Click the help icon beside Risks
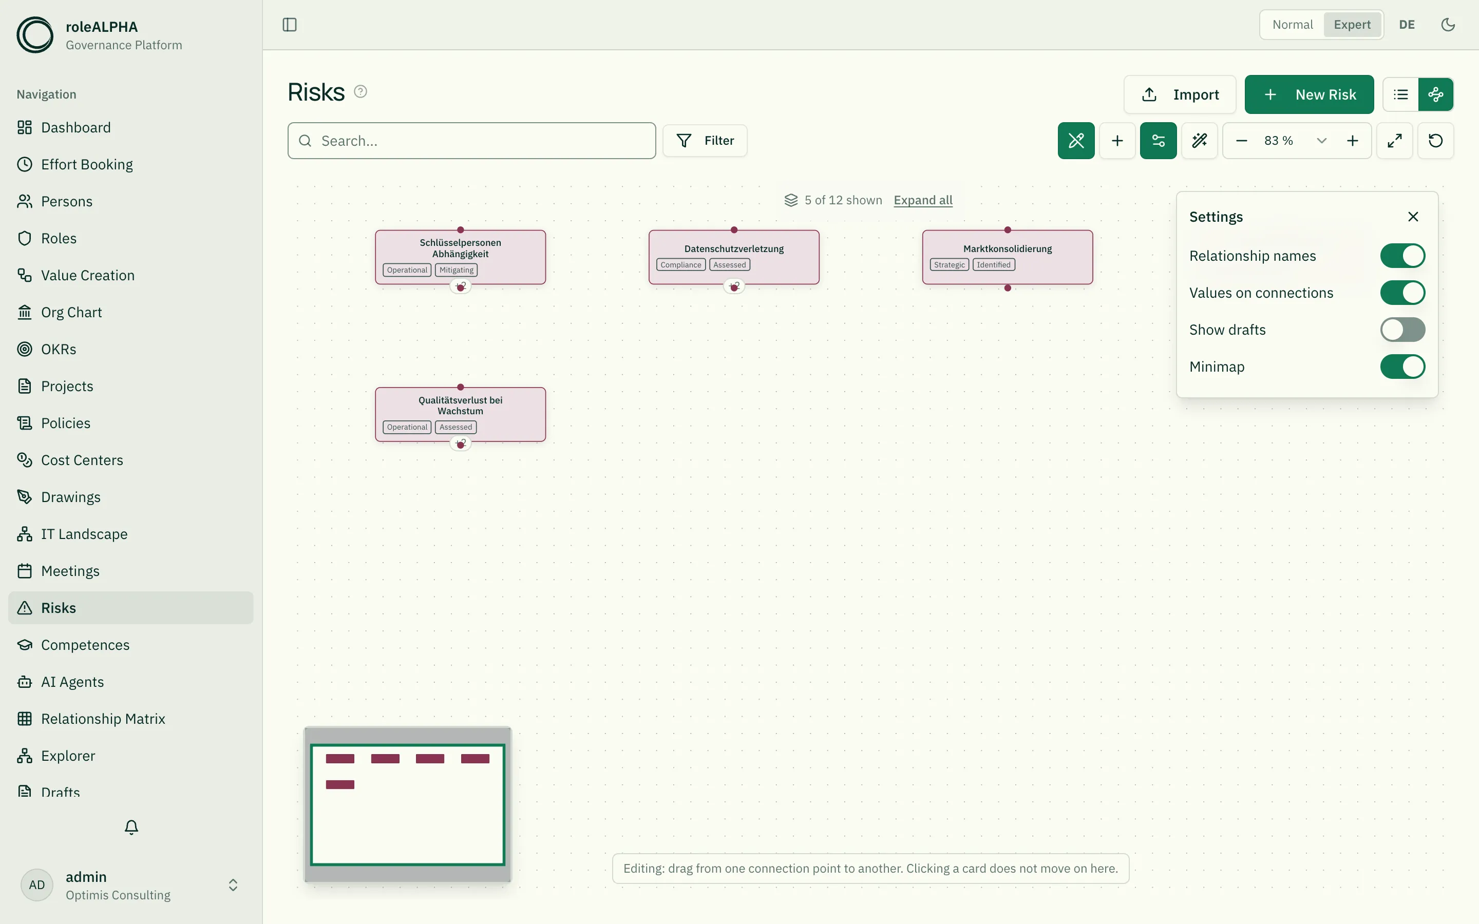Image resolution: width=1479 pixels, height=924 pixels. (x=361, y=92)
